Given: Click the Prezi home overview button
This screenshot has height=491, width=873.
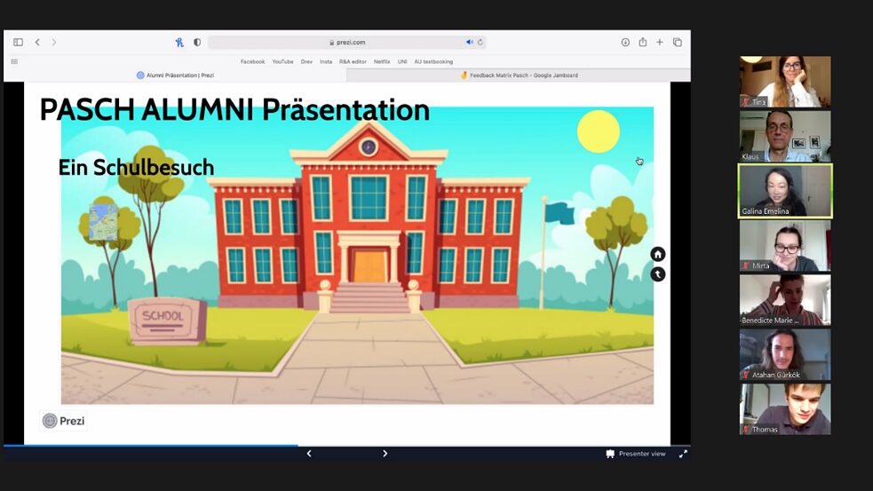Looking at the screenshot, I should pos(658,255).
